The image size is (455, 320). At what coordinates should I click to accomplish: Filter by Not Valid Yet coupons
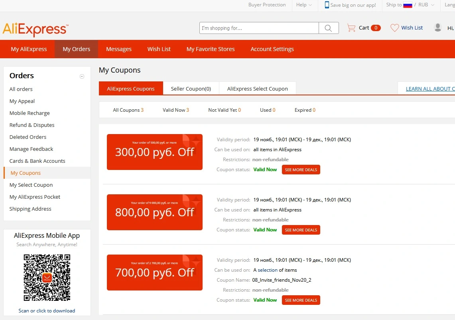[x=225, y=110]
